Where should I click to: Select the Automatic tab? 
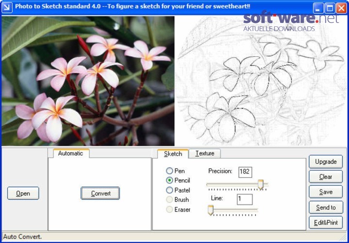[x=71, y=154]
